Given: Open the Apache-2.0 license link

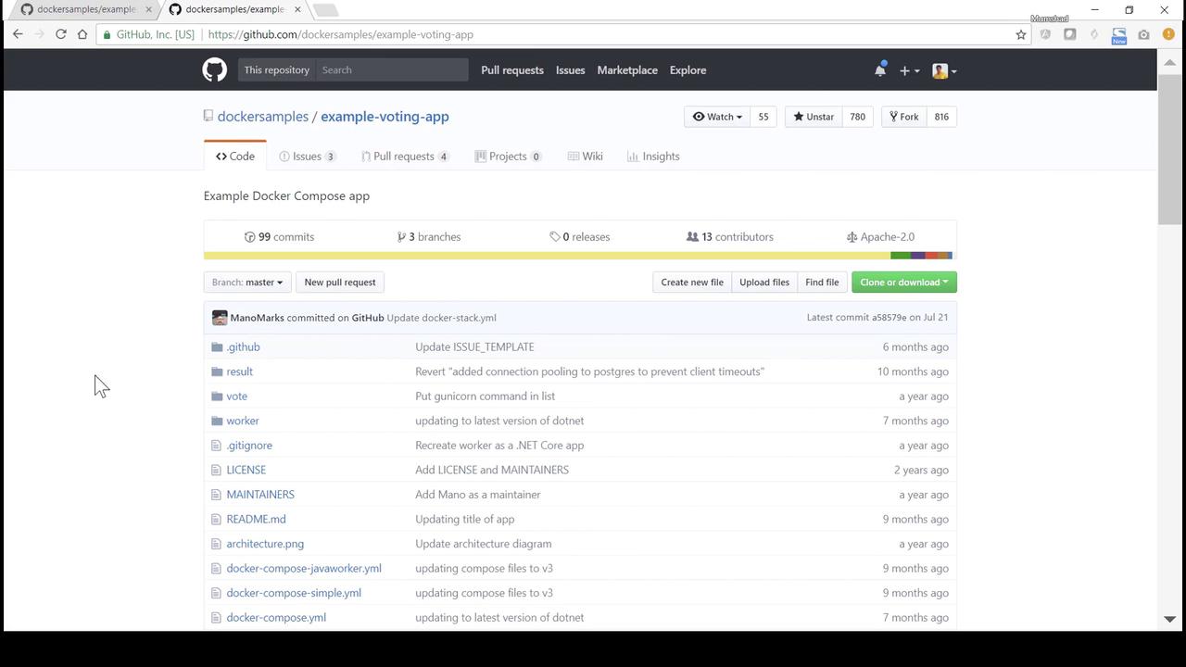Looking at the screenshot, I should pos(880,237).
